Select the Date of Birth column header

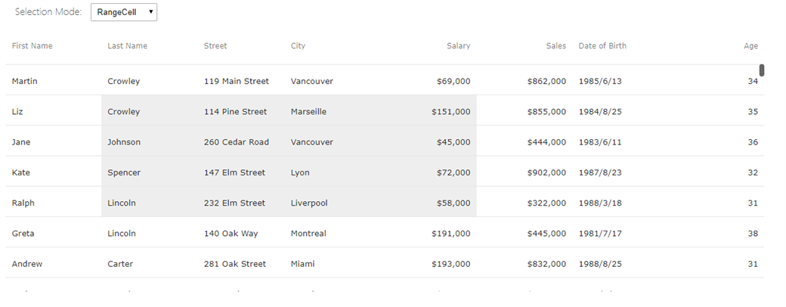602,45
